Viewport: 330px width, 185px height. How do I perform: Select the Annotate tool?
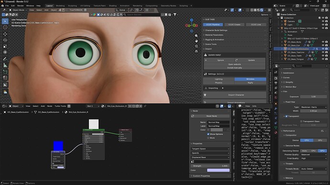tap(5, 59)
